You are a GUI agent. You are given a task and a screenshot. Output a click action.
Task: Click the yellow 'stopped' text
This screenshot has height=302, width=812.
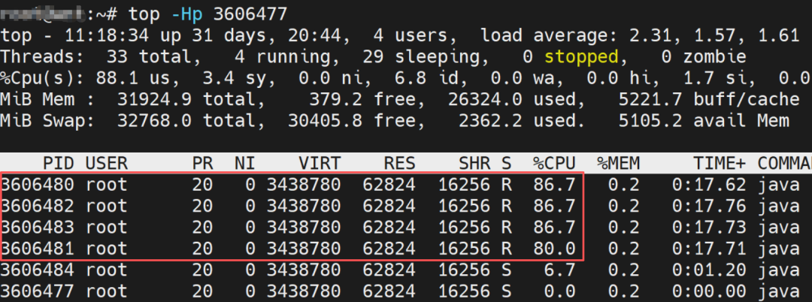[581, 57]
